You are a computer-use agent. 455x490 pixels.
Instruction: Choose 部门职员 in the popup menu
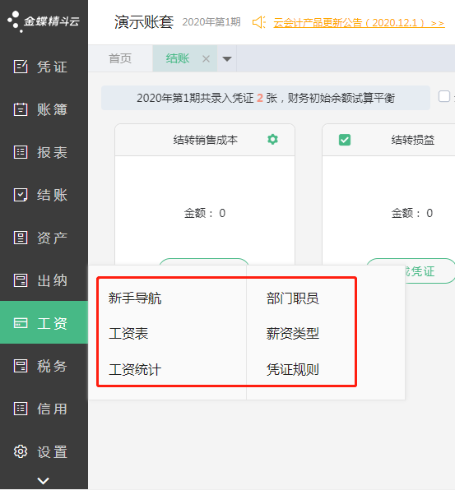coord(293,298)
